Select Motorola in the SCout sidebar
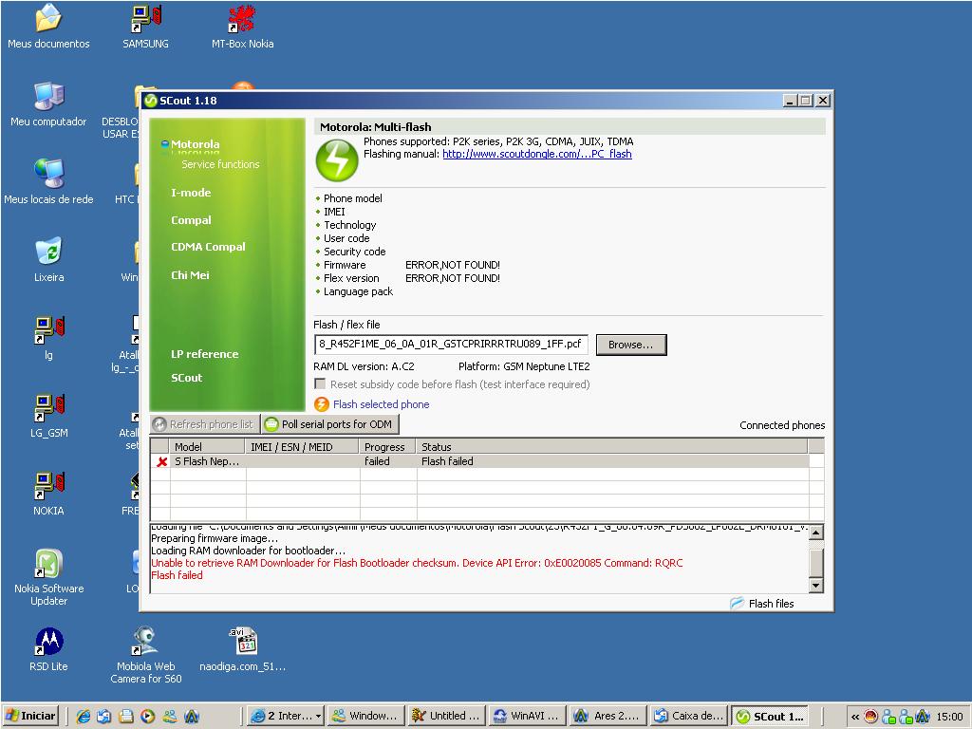This screenshot has width=972, height=729. coord(196,144)
